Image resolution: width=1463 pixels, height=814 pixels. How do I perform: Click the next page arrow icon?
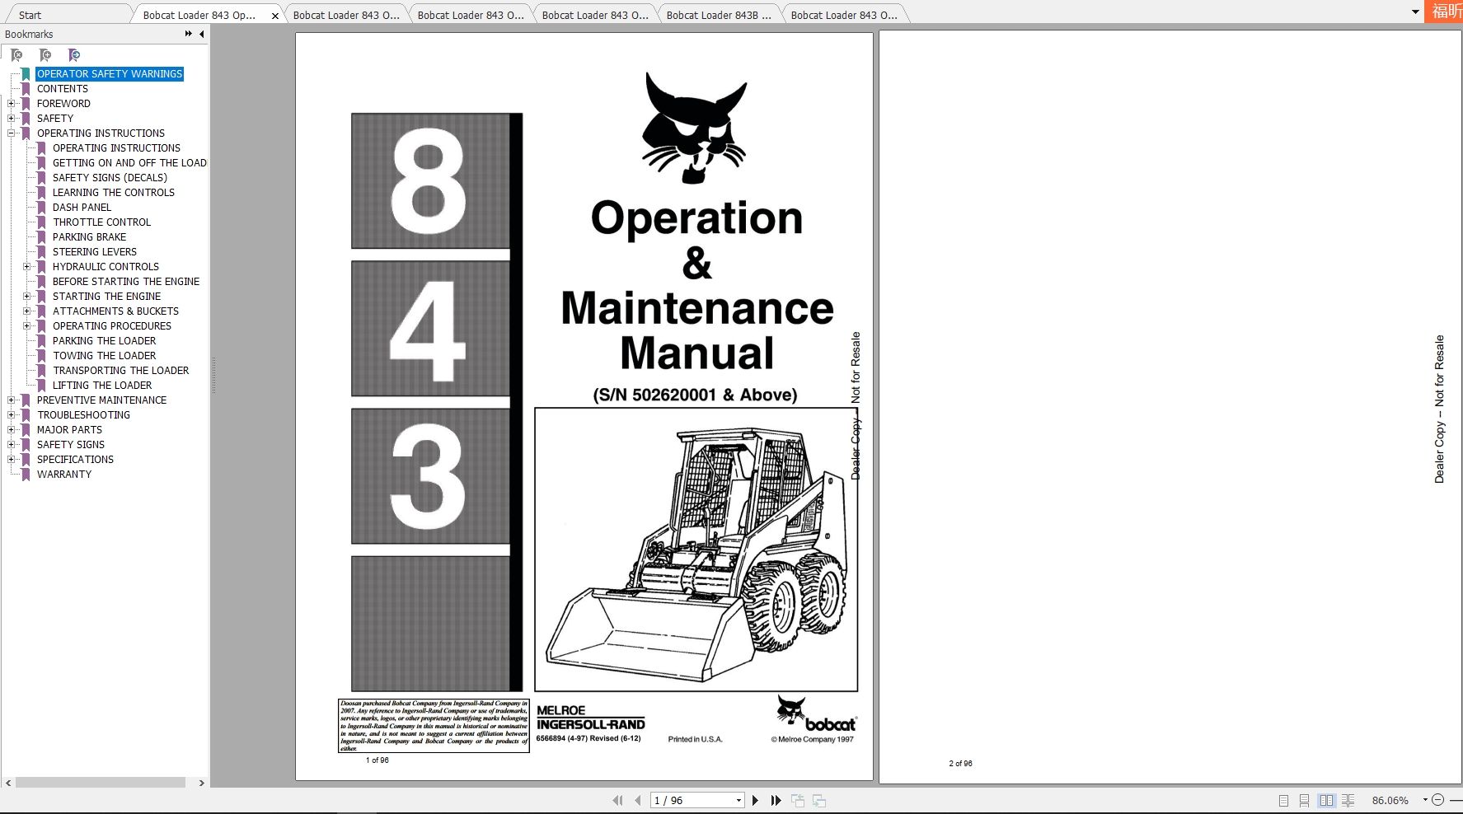tap(756, 800)
